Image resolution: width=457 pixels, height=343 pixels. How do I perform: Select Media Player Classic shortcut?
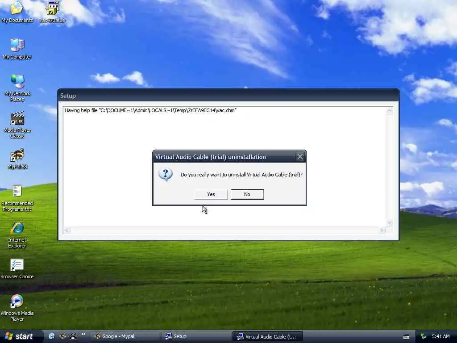(x=17, y=125)
